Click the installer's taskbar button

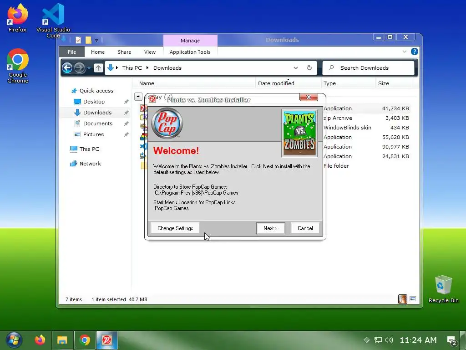tap(107, 340)
